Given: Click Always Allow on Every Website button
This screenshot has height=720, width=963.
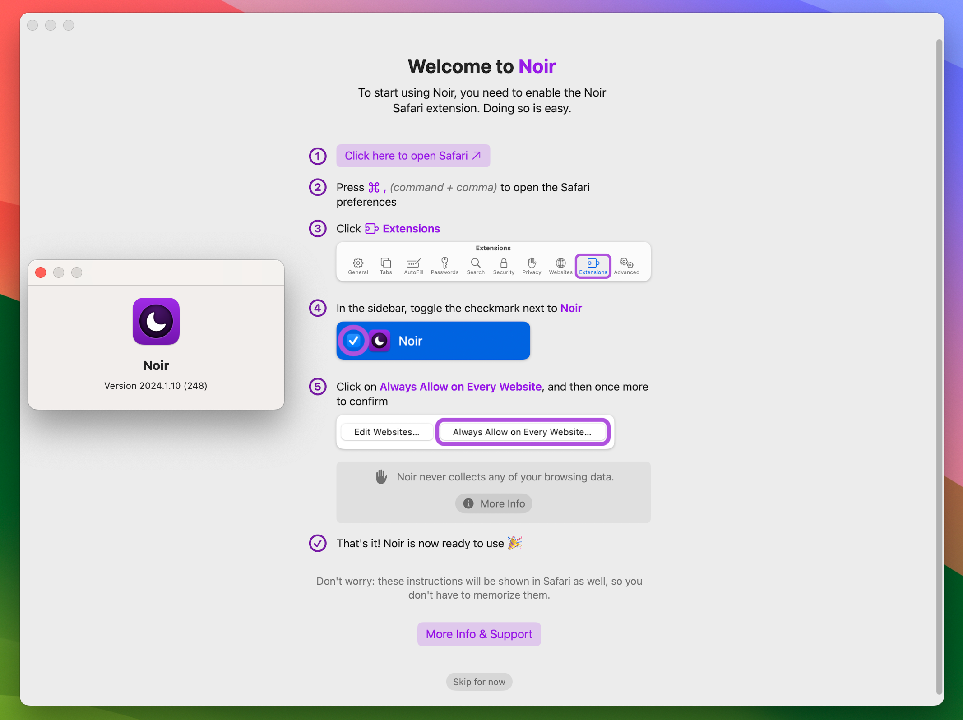Looking at the screenshot, I should point(522,431).
